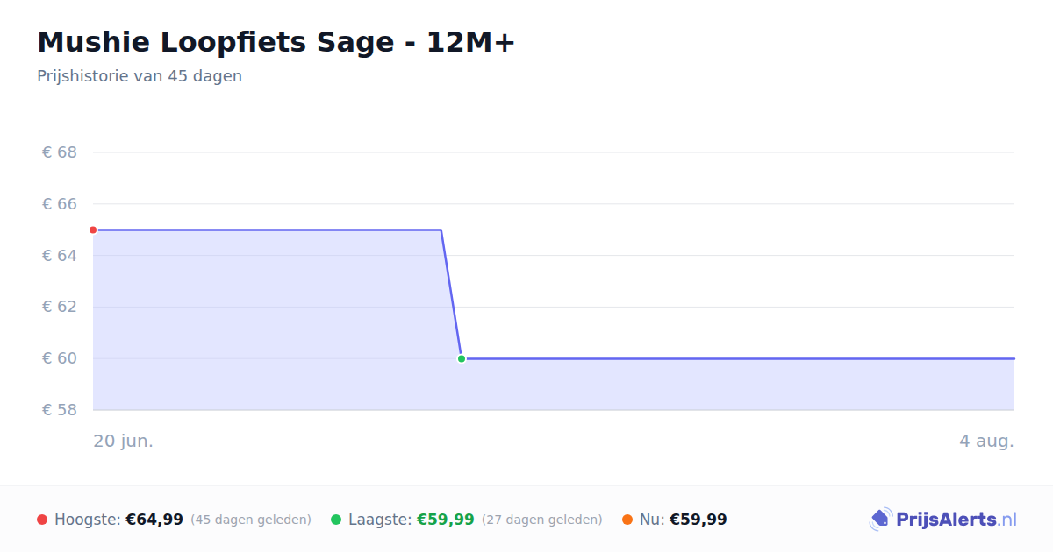Click the green dot beside Laagste
This screenshot has width=1053, height=552.
click(x=336, y=520)
